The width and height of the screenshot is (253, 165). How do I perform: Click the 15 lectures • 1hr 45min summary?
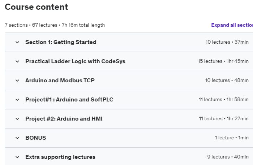point(223,61)
